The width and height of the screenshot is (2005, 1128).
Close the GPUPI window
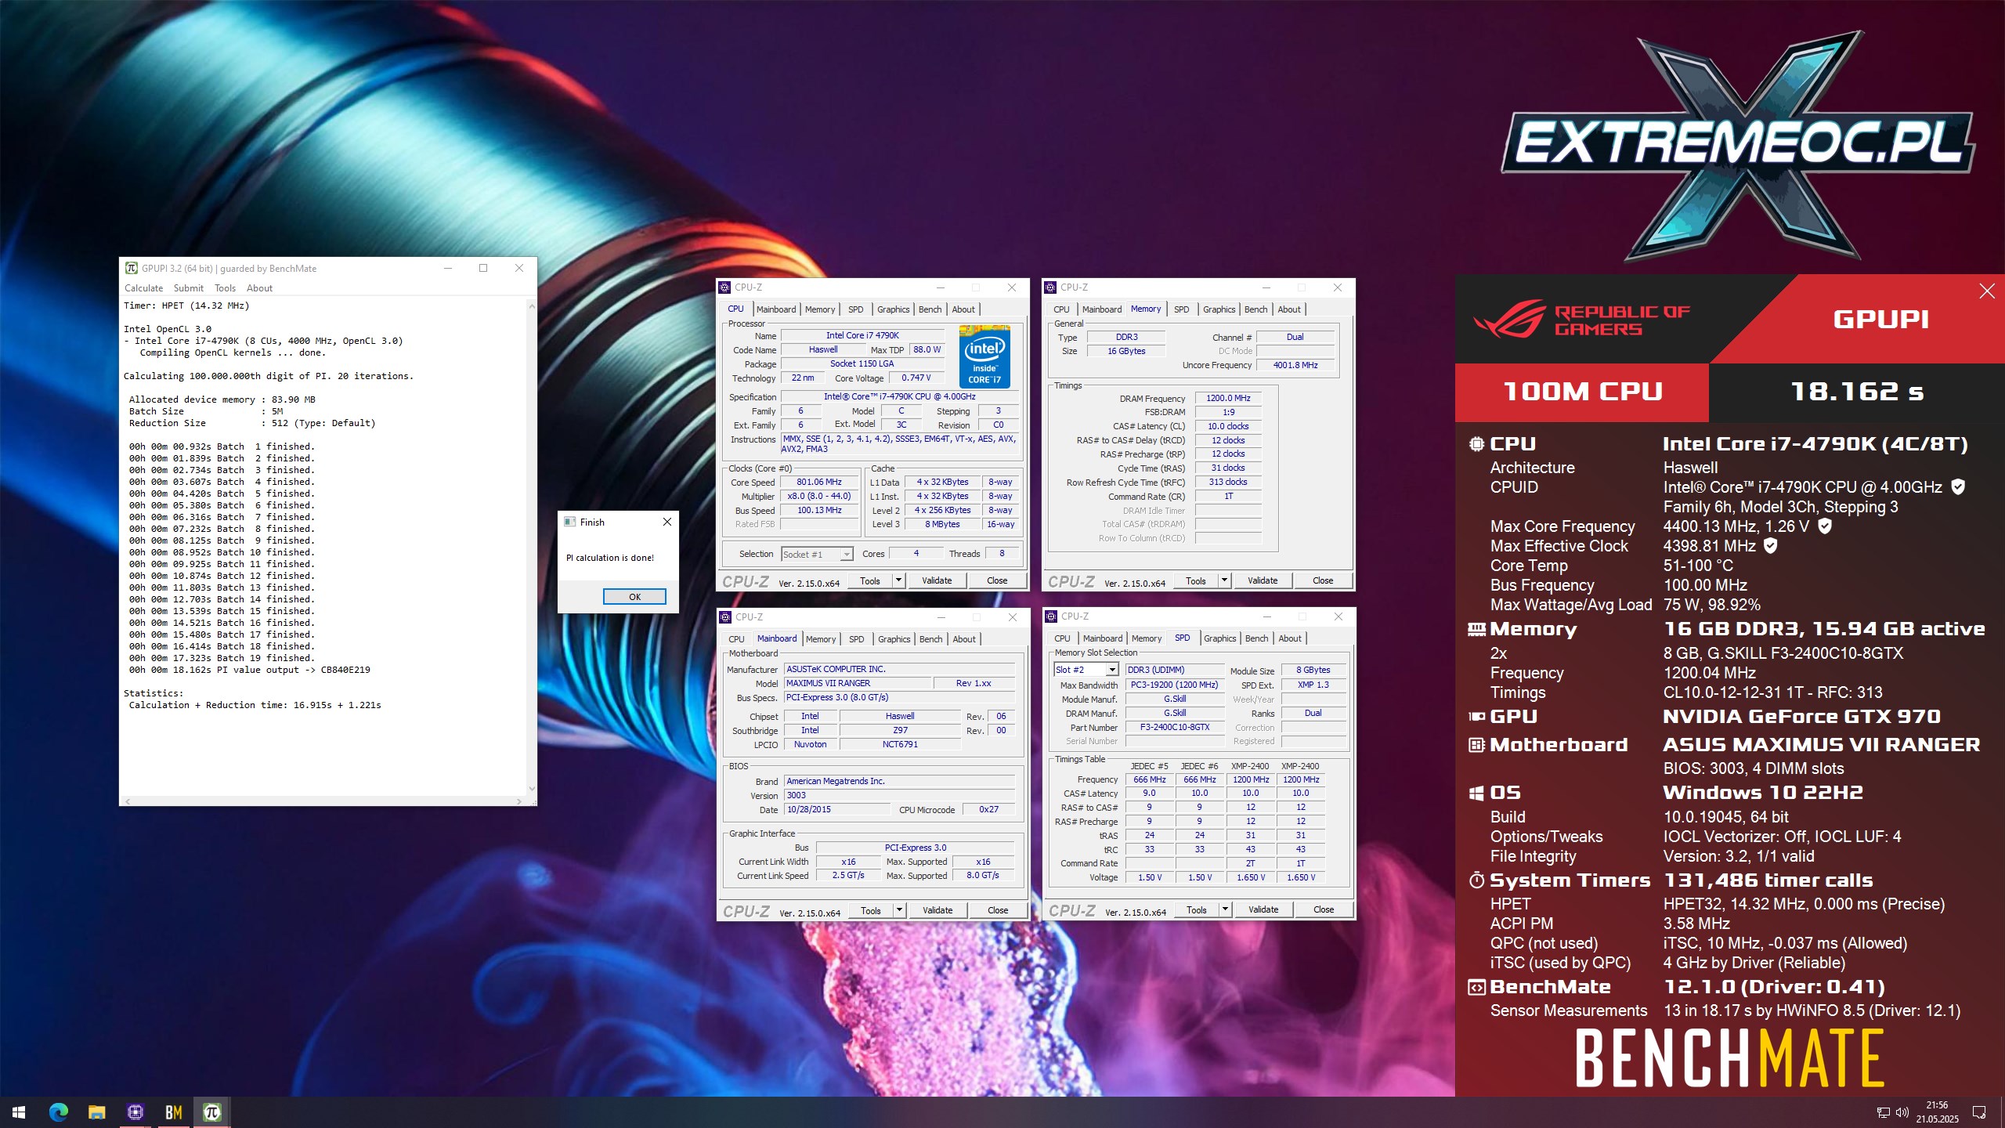point(518,268)
